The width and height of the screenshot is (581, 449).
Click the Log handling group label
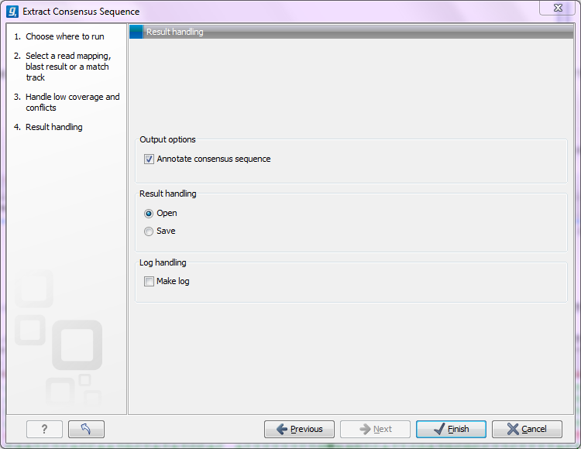click(x=163, y=262)
